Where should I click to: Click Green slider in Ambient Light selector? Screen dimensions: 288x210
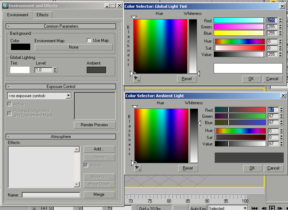coord(240,116)
